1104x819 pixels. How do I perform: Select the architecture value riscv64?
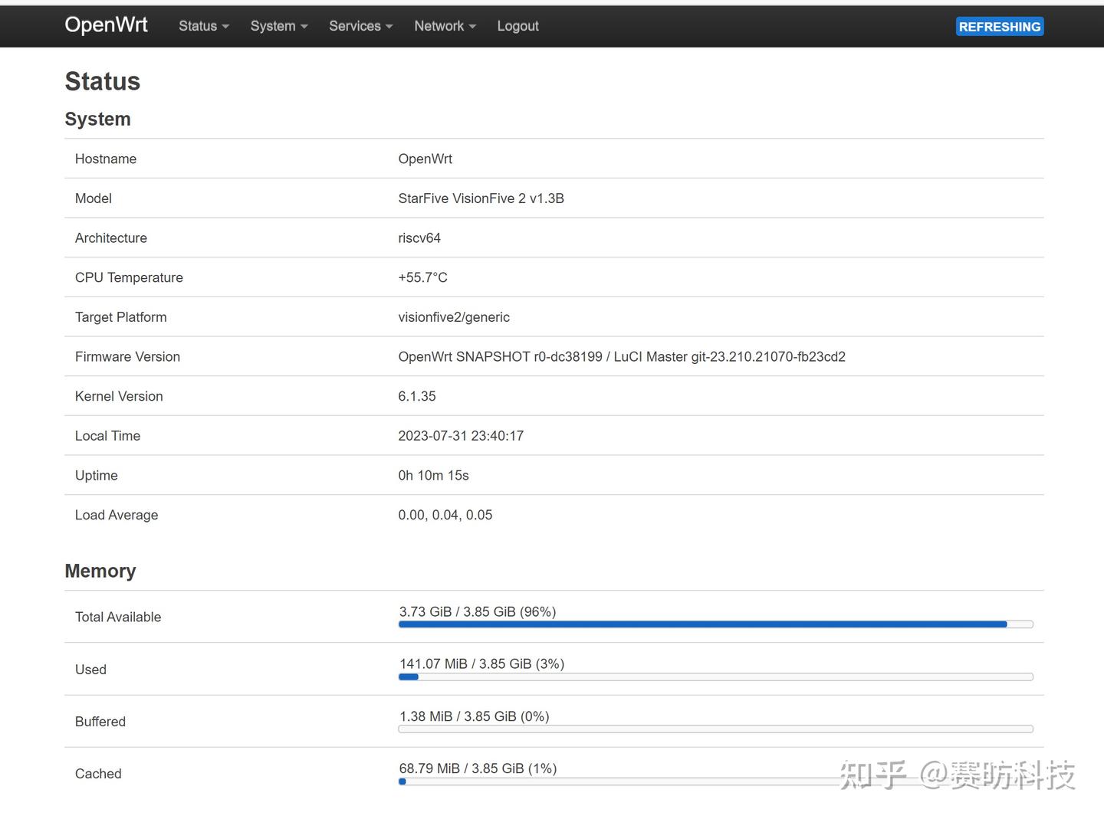coord(419,238)
